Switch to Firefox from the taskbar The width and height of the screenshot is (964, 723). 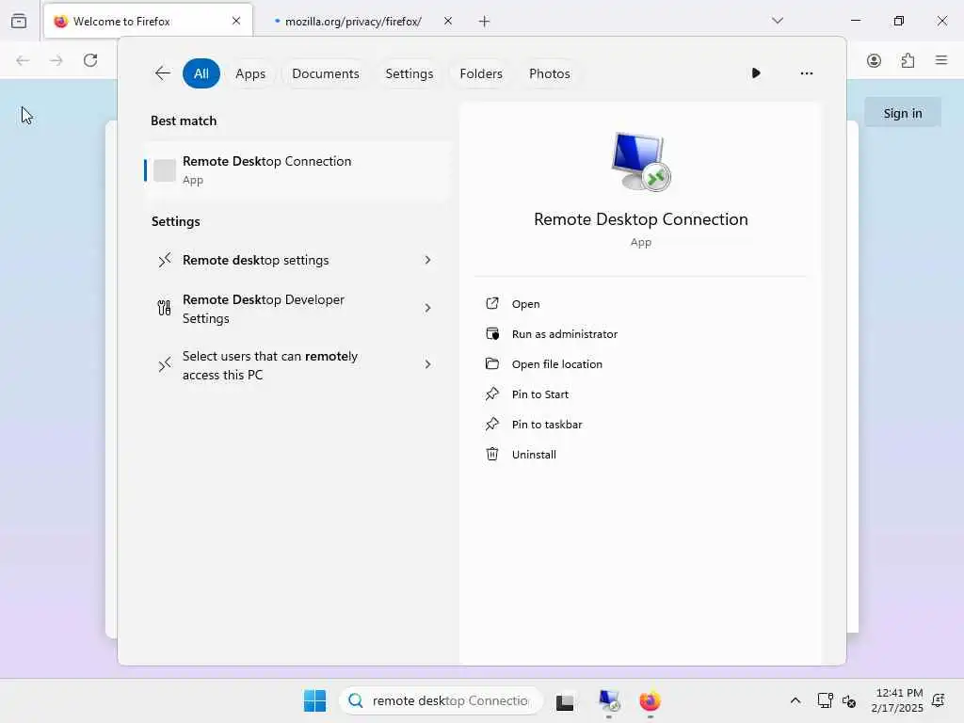650,701
